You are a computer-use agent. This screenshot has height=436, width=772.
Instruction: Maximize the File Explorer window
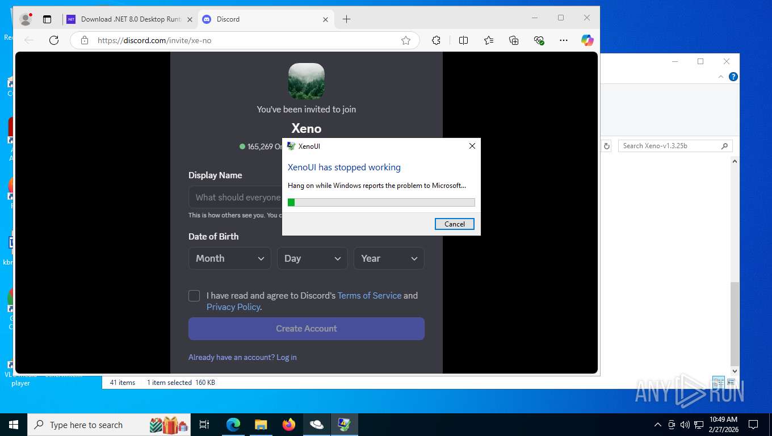click(700, 61)
